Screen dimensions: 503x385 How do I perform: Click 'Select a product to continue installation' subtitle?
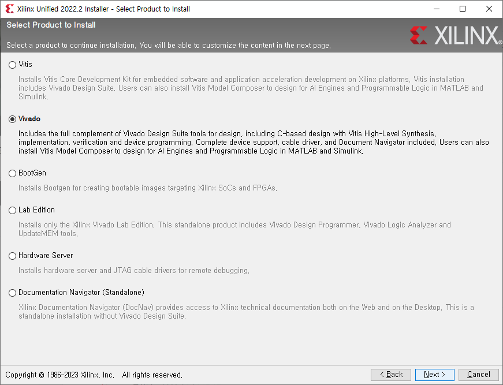[169, 45]
